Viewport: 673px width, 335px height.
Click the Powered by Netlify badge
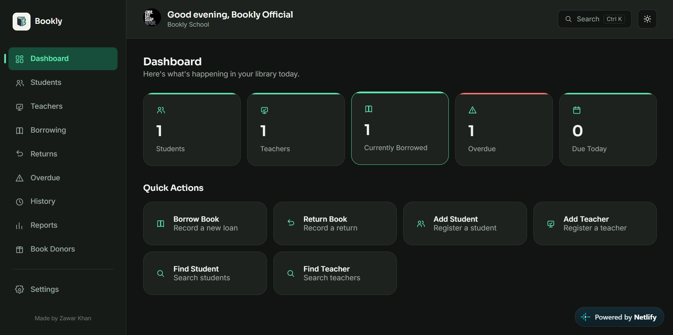[619, 317]
